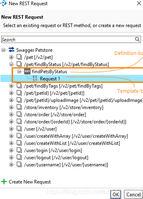Expand the /pet/{petId}/uploadImage node
Image resolution: width=143 pixels, height=199 pixels.
[x=11, y=100]
